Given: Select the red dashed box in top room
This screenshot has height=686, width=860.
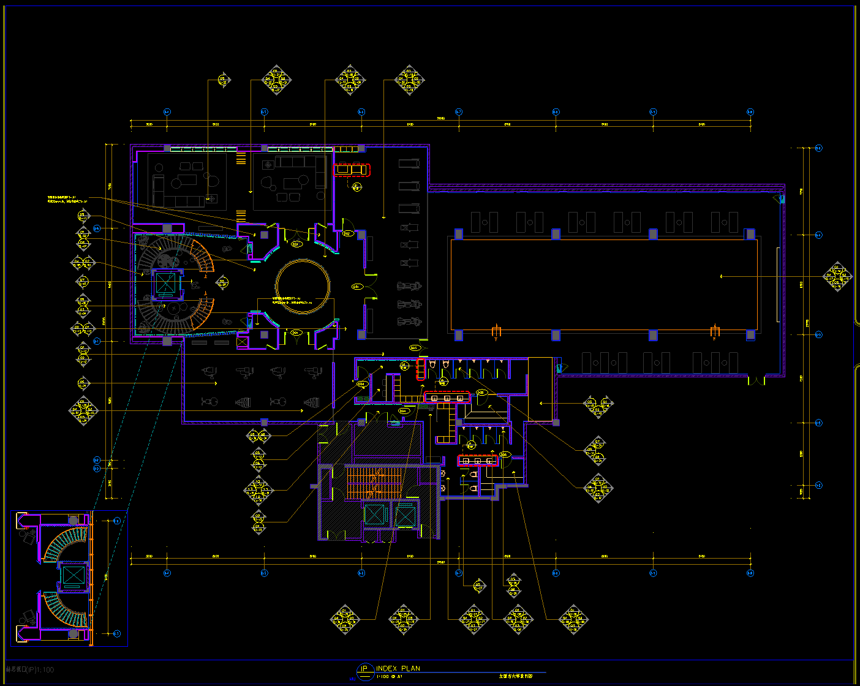Looking at the screenshot, I should click(352, 170).
